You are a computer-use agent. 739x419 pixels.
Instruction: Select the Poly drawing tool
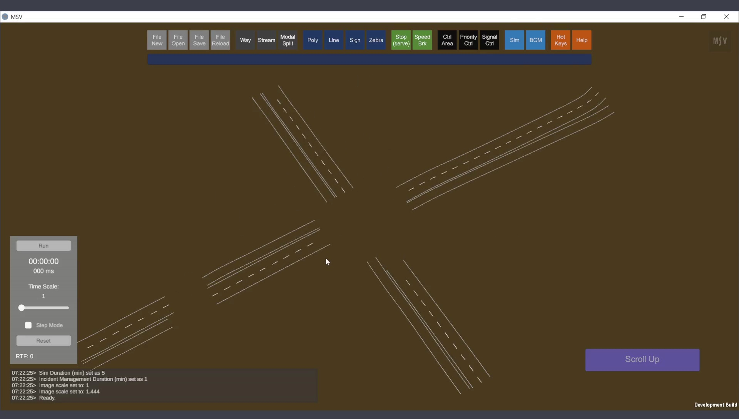(x=313, y=40)
